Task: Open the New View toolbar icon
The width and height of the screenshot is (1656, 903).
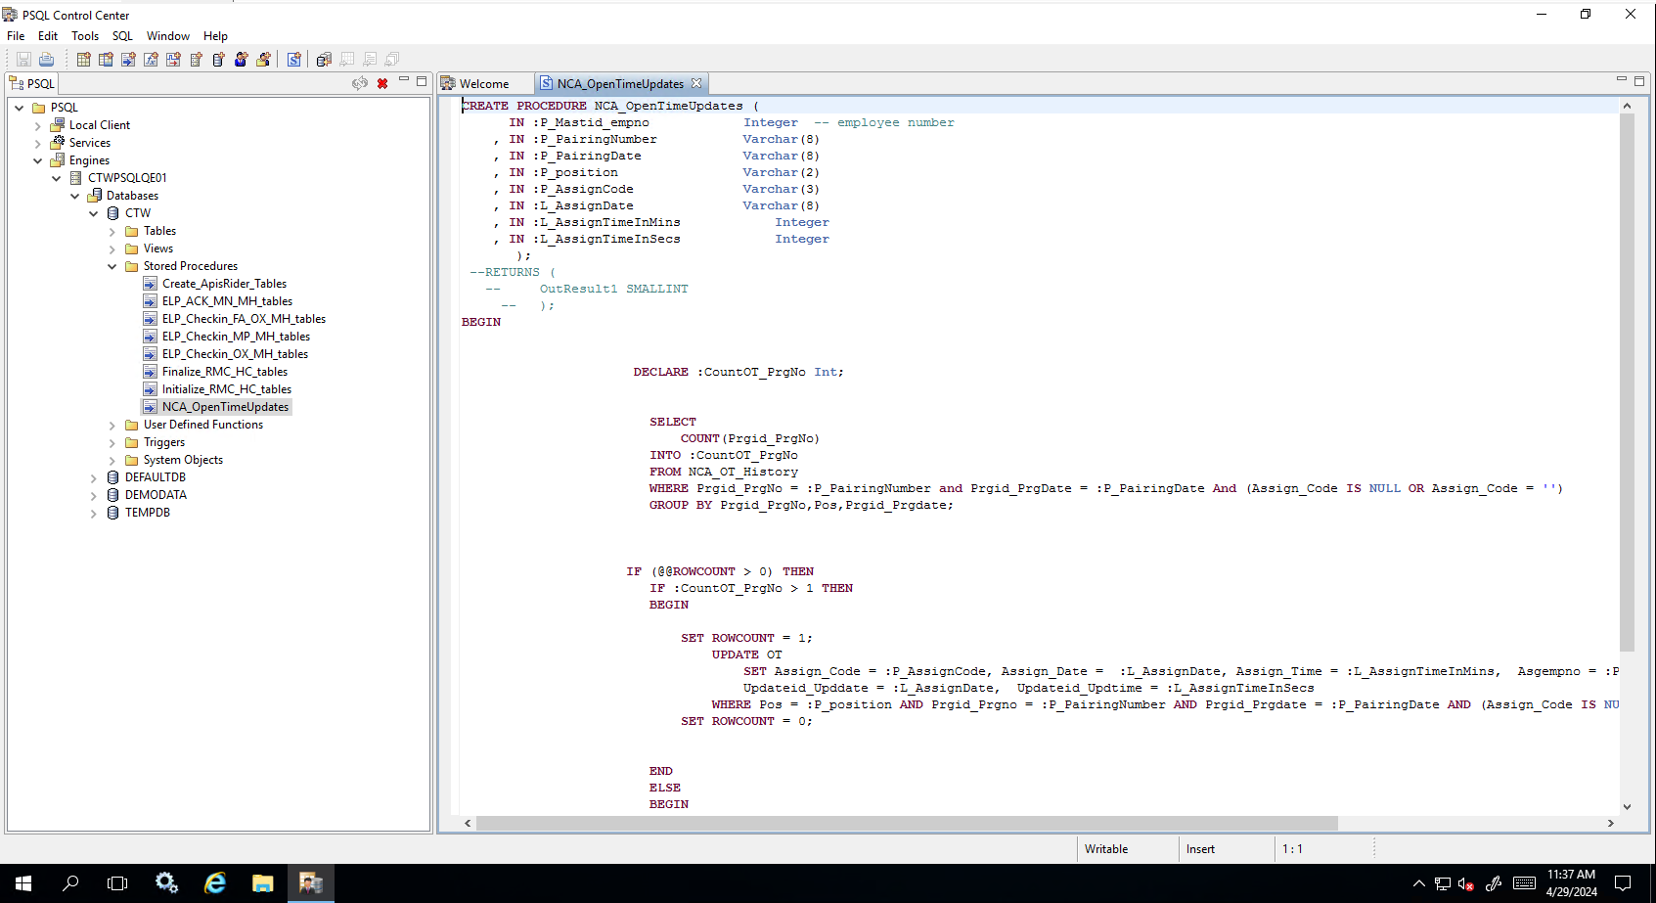Action: (x=106, y=59)
